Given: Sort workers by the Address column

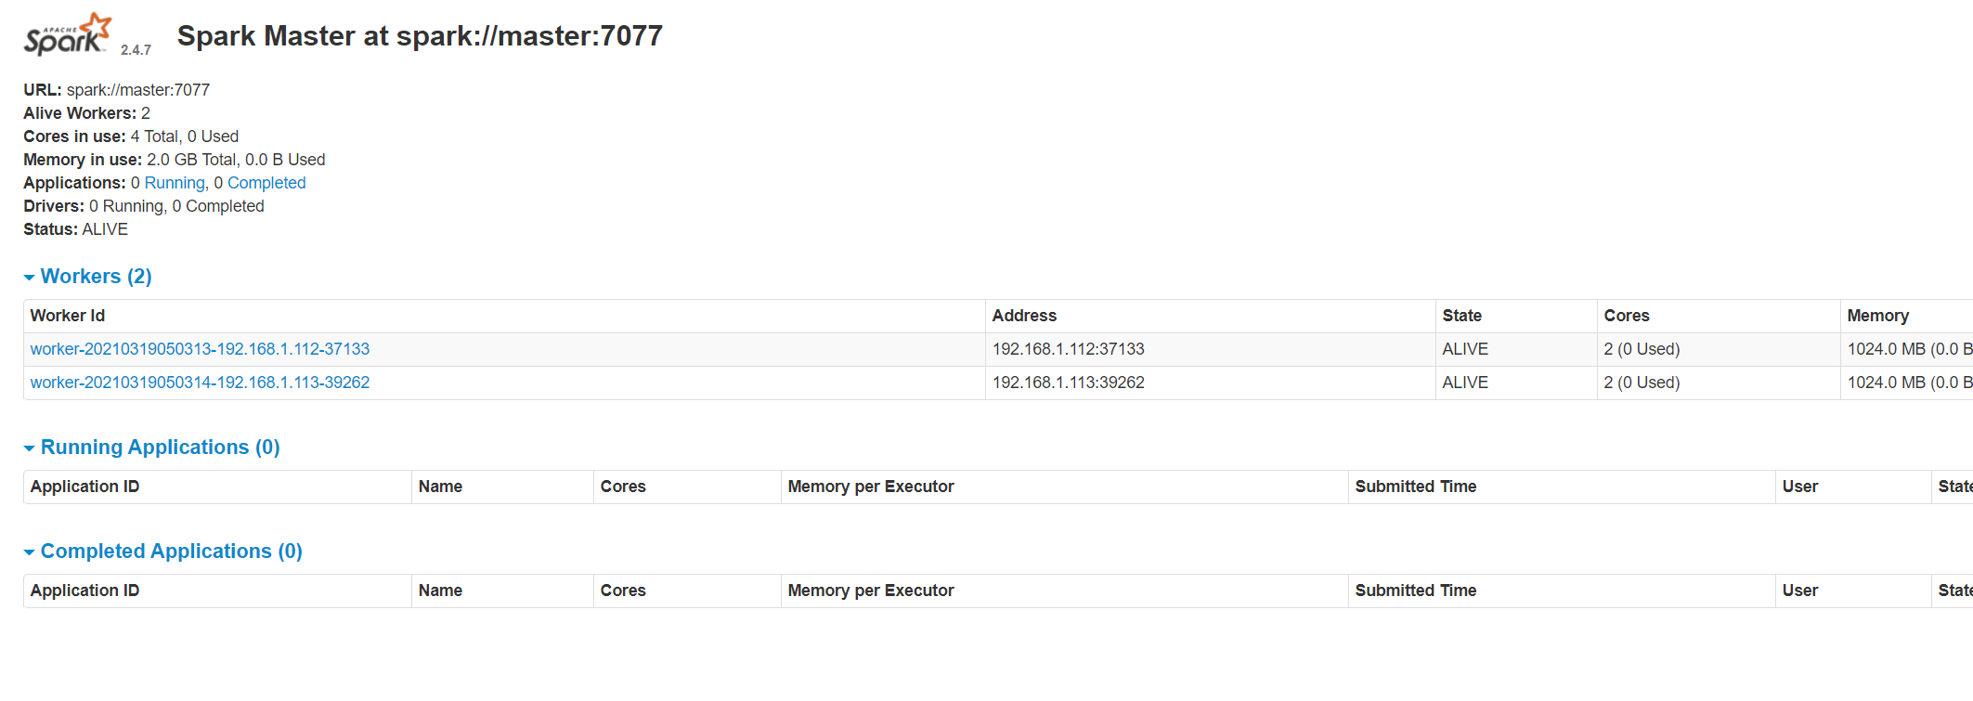Looking at the screenshot, I should click(1024, 316).
